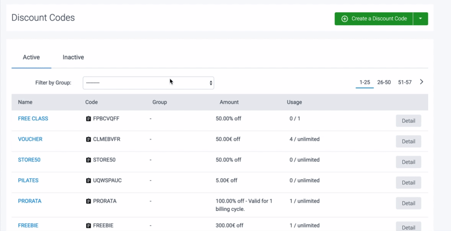The height and width of the screenshot is (231, 451).
Task: Click clipboard icon beside CLMEBVFR
Action: coord(88,139)
